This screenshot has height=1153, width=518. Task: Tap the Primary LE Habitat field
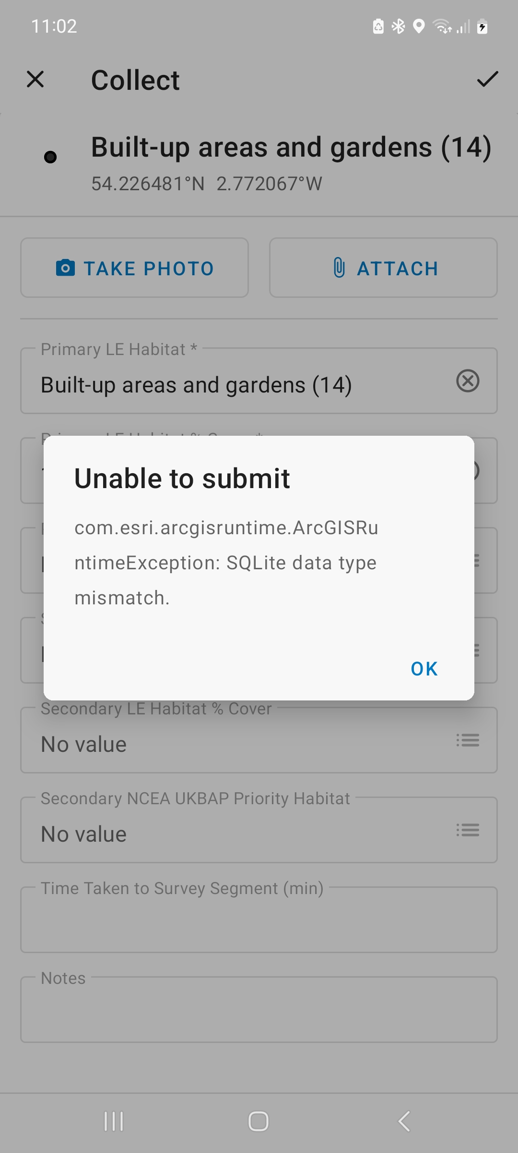tap(230, 385)
